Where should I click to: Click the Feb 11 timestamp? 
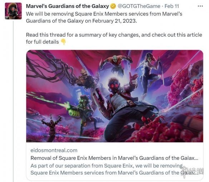[172, 6]
